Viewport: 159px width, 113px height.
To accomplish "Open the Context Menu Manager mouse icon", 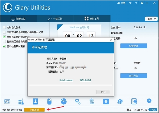I will pos(49,101).
